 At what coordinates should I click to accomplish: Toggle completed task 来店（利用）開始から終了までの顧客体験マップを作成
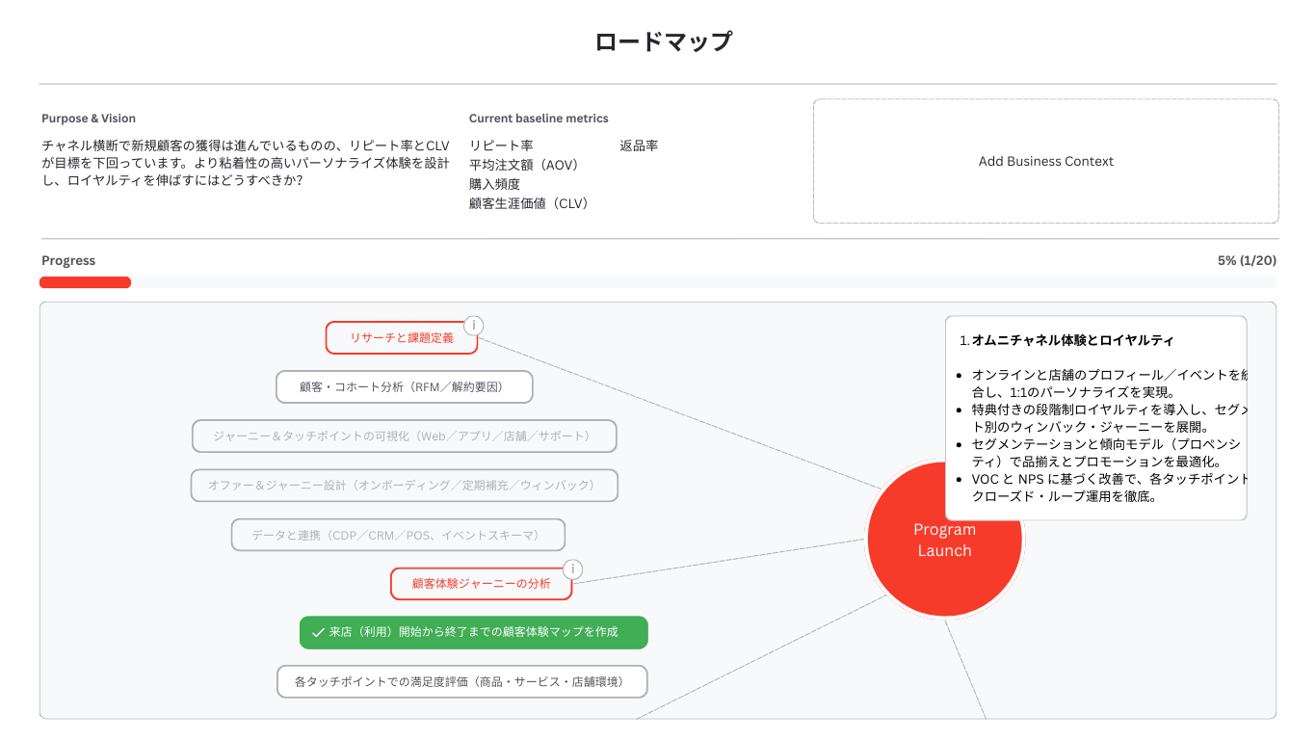(x=474, y=633)
